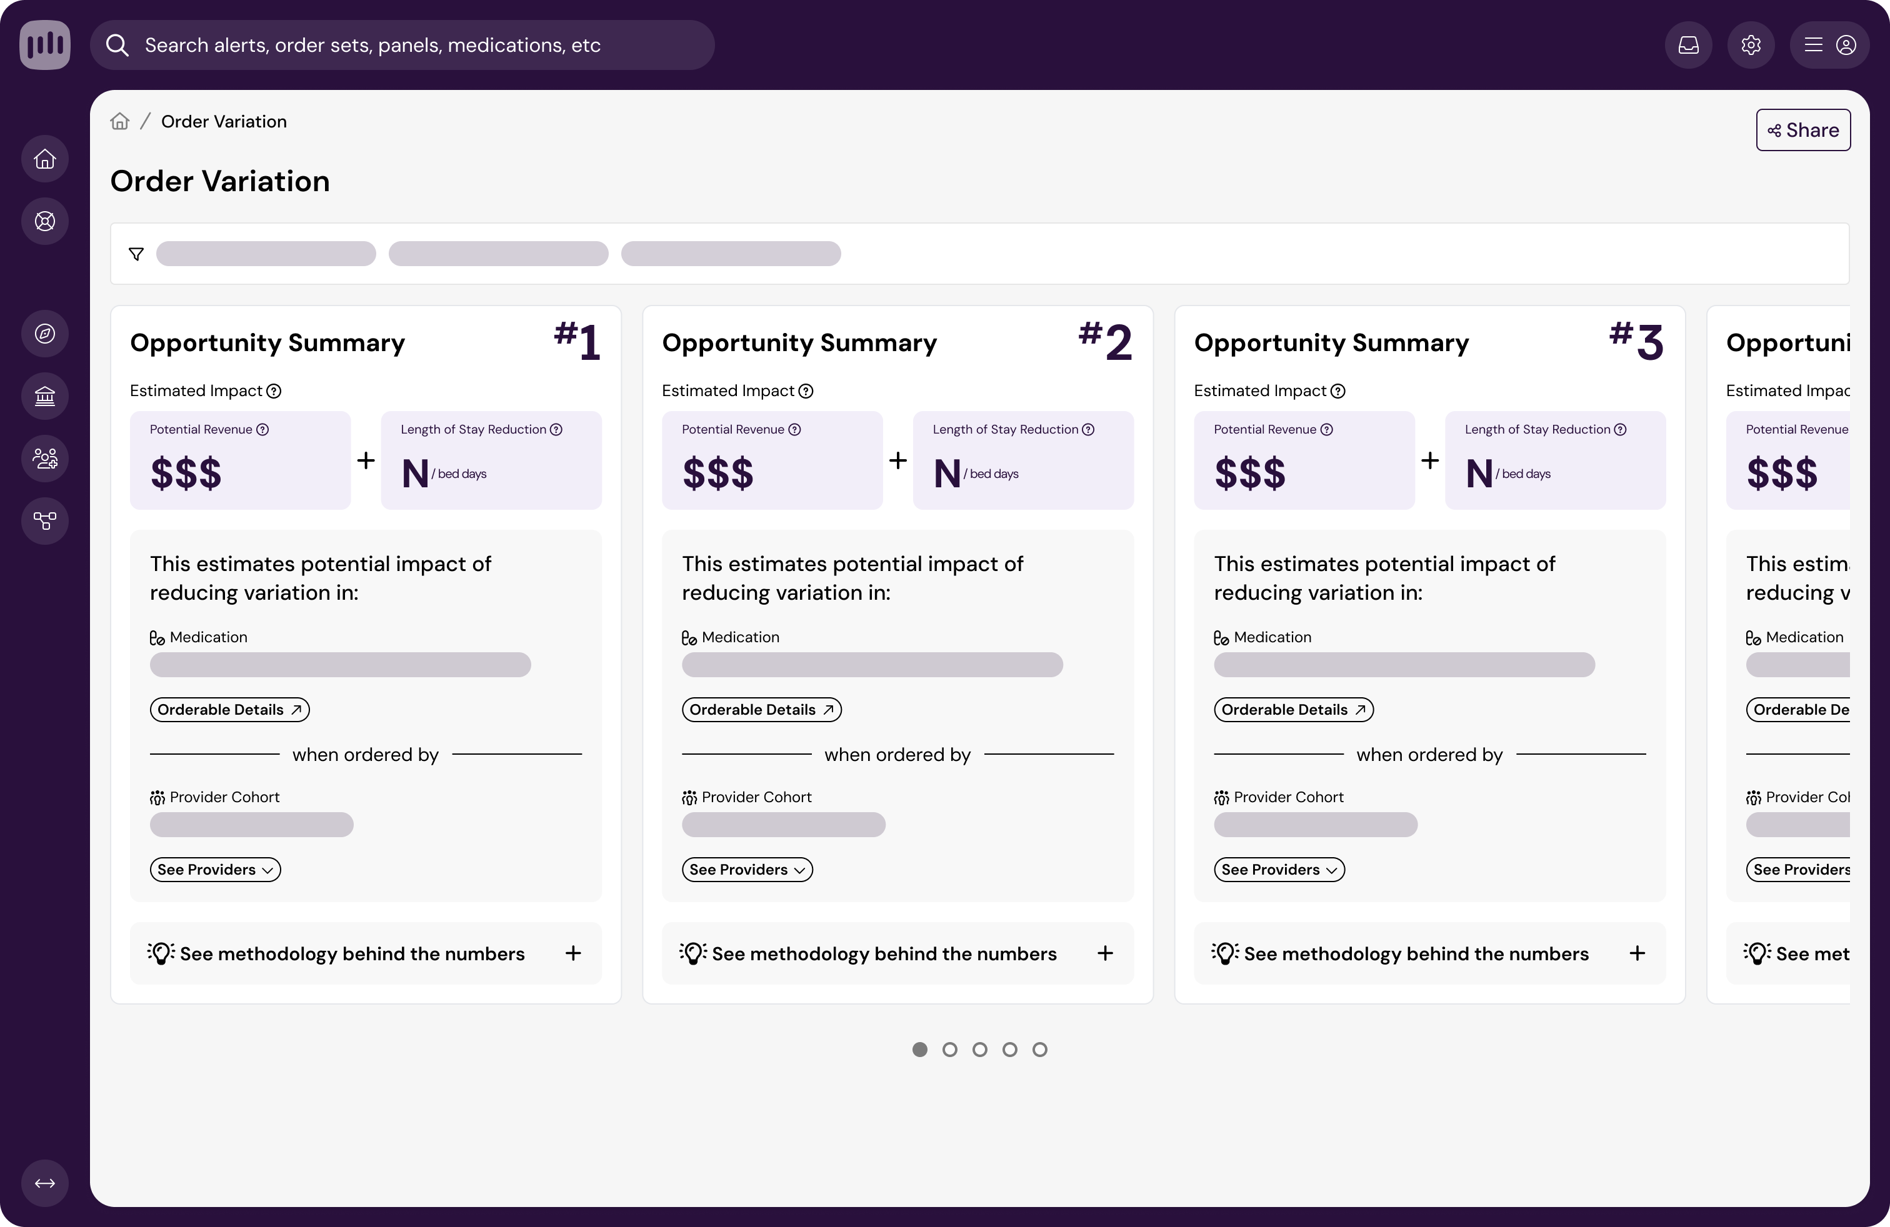
Task: Expand See Providers in opportunity #3
Action: (1279, 870)
